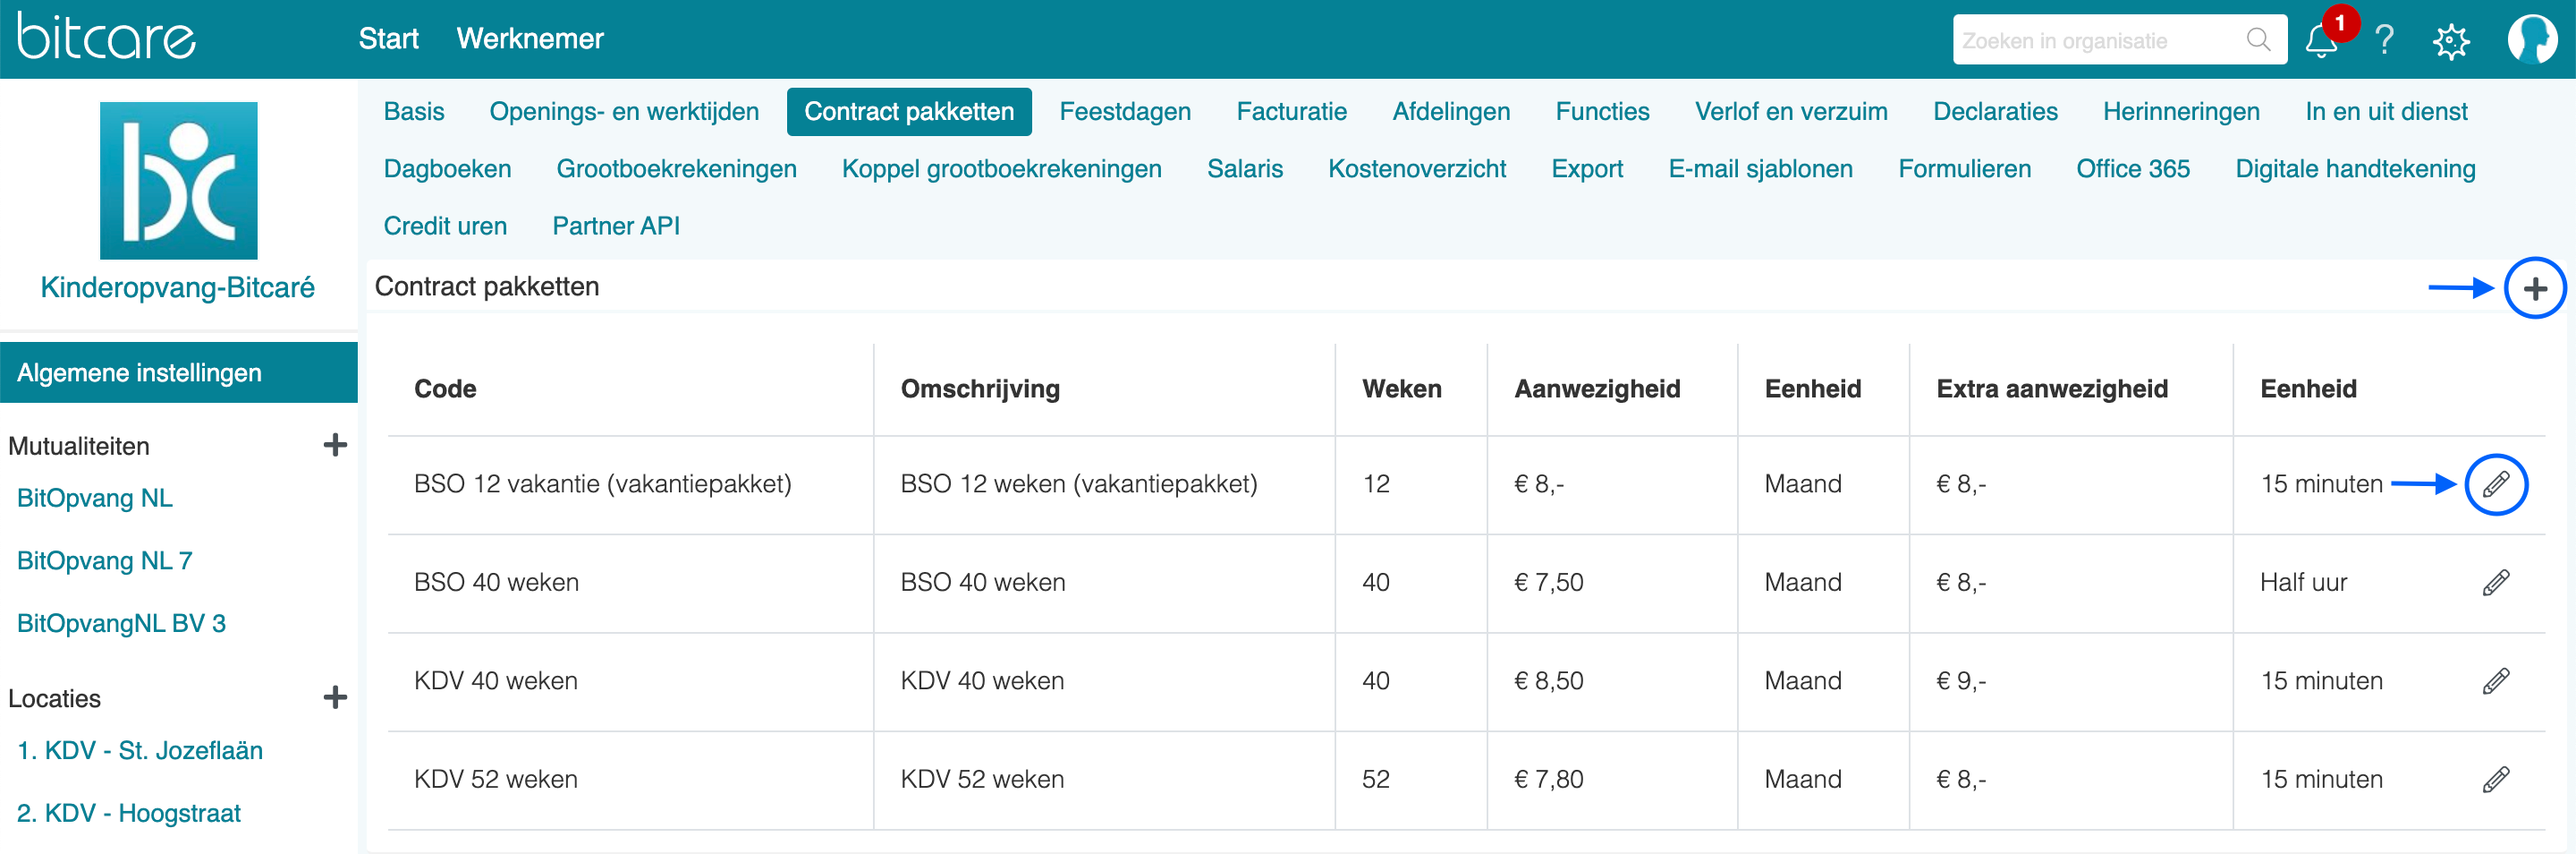The width and height of the screenshot is (2576, 854).
Task: Edit the BSO 12 vakantie package
Action: click(2495, 484)
